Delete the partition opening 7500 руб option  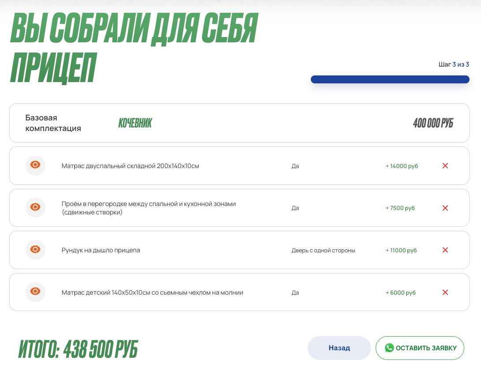pyautogui.click(x=445, y=208)
